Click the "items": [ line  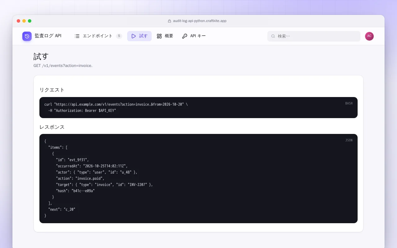[x=58, y=148]
